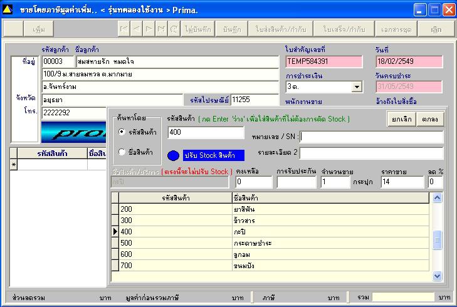Open the การชำระเงิน payment terms dropdown
This screenshot has height=307, width=457.
point(357,87)
